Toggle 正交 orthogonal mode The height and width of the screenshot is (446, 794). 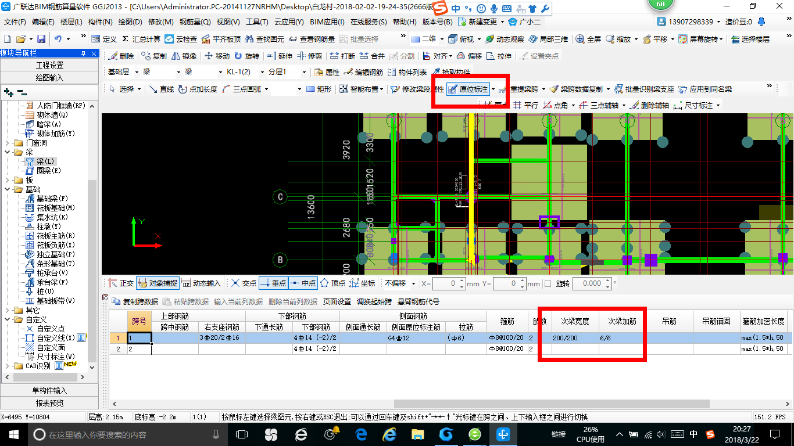(x=121, y=283)
